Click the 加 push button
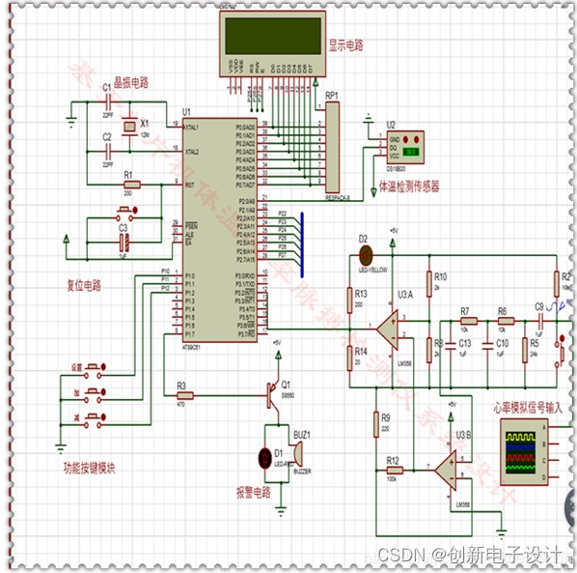This screenshot has height=573, width=577. [95, 396]
